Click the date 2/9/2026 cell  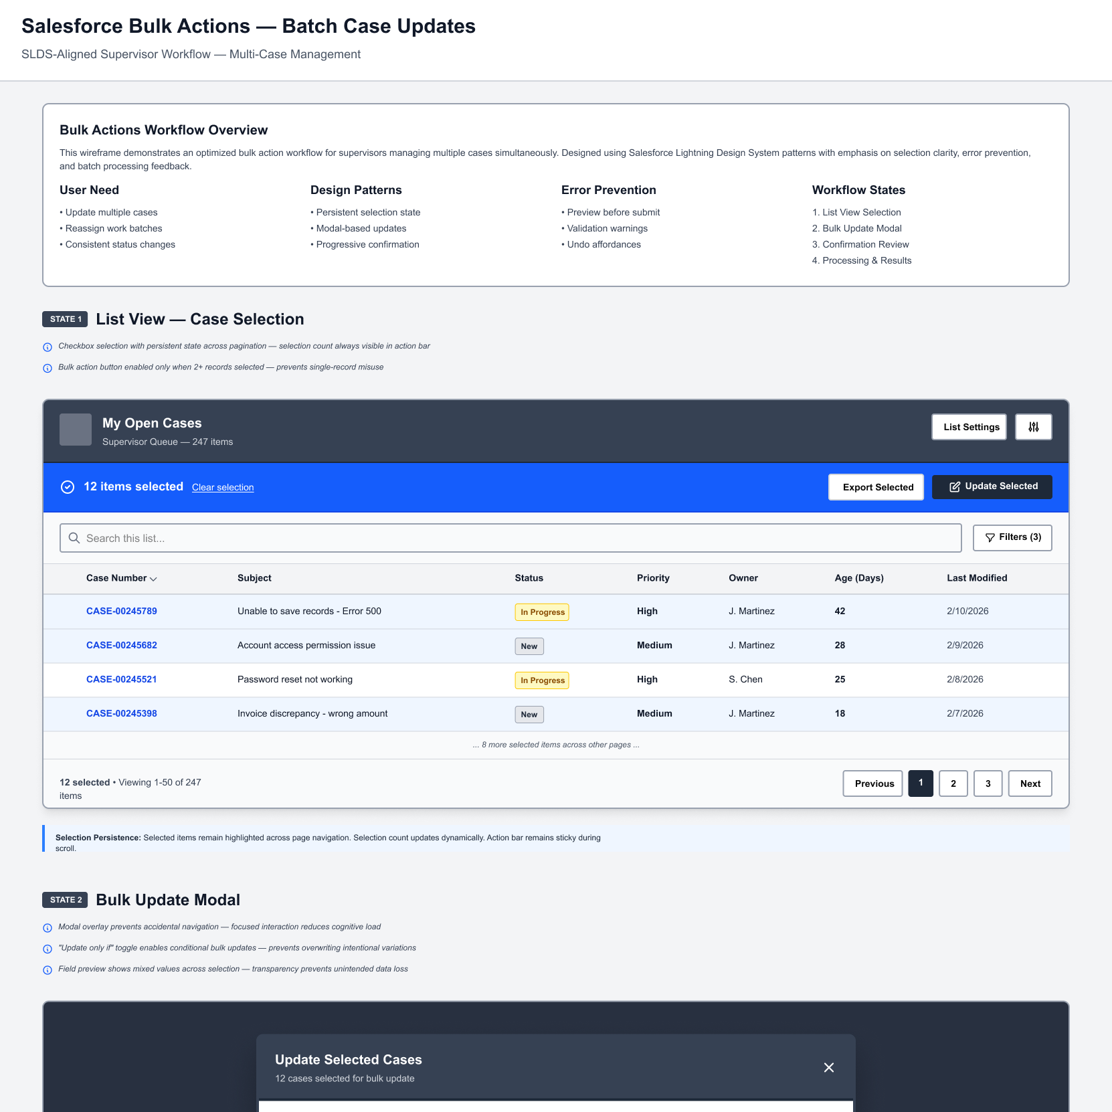coord(965,645)
